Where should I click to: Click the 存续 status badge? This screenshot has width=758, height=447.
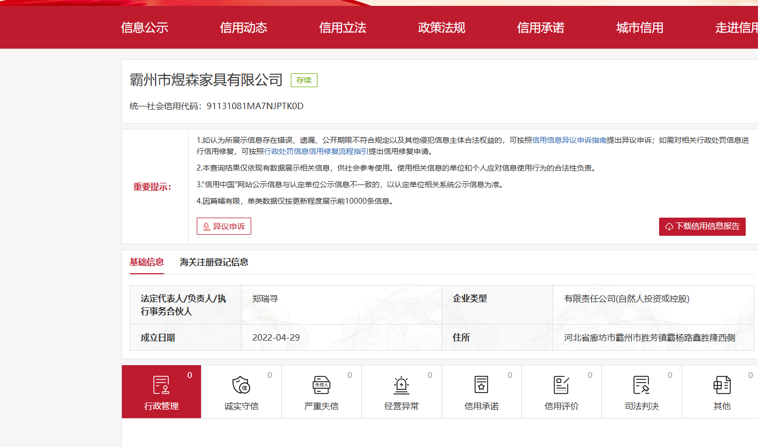click(304, 80)
